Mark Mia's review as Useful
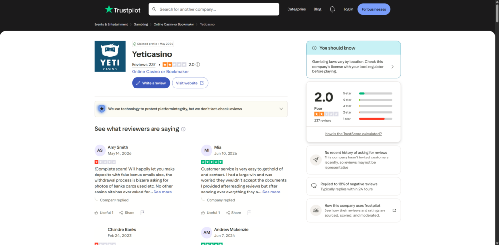The image size is (499, 245). (211, 213)
